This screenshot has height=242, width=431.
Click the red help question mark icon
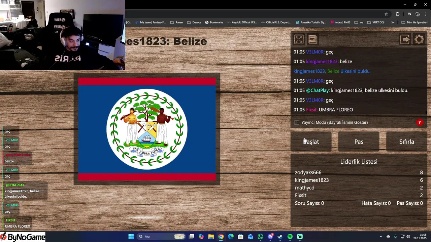coord(420,122)
